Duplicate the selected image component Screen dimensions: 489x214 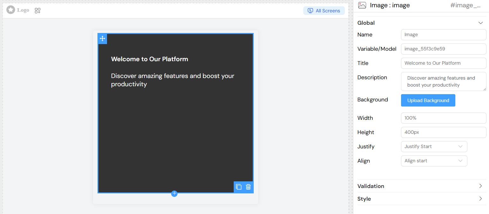tap(239, 187)
